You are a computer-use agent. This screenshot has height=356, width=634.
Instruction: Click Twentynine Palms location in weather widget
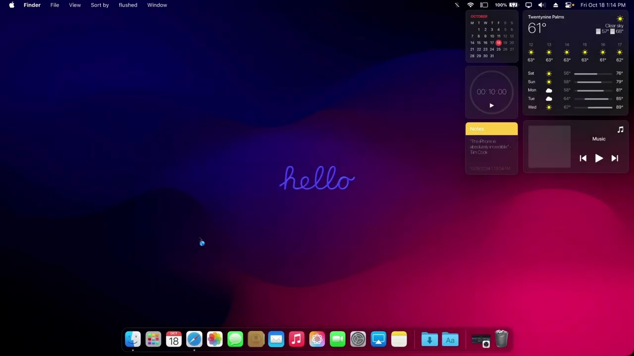pos(546,17)
